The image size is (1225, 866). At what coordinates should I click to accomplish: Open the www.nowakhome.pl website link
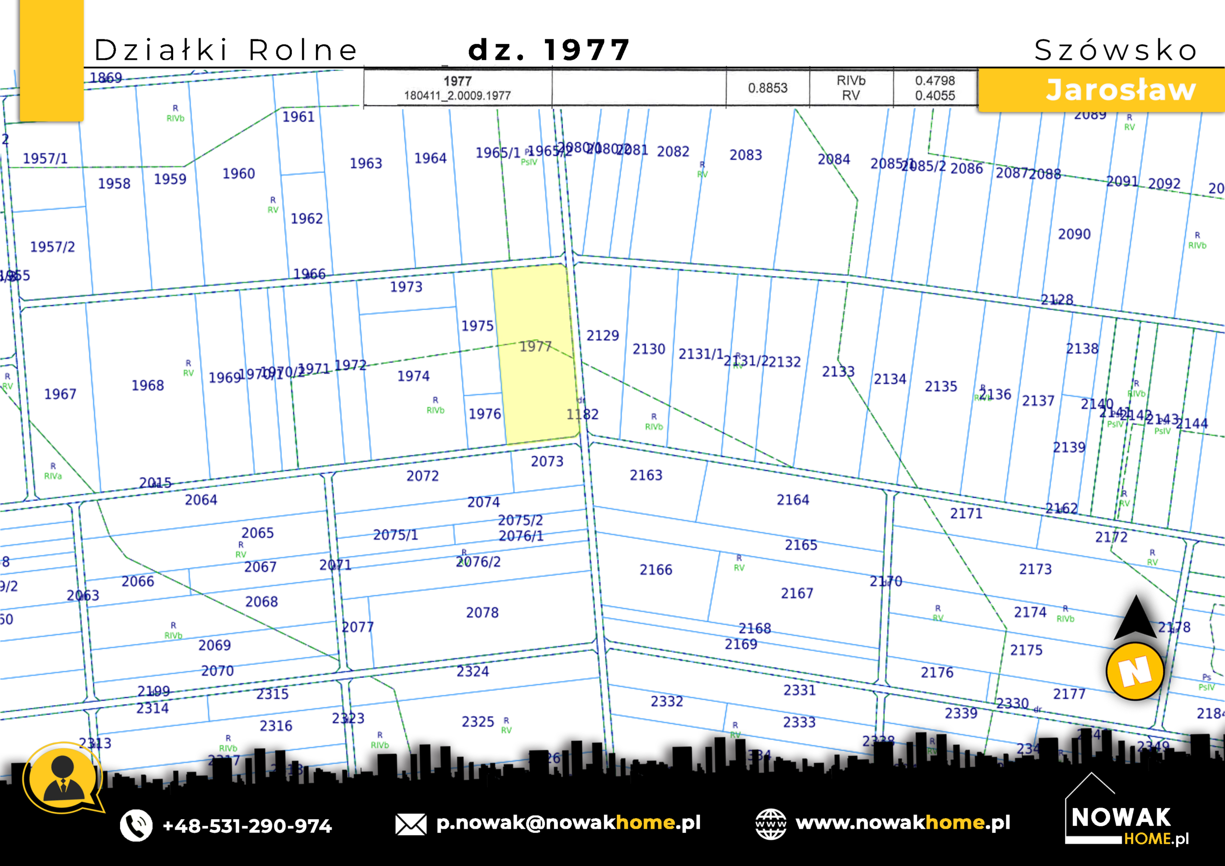[x=903, y=823]
